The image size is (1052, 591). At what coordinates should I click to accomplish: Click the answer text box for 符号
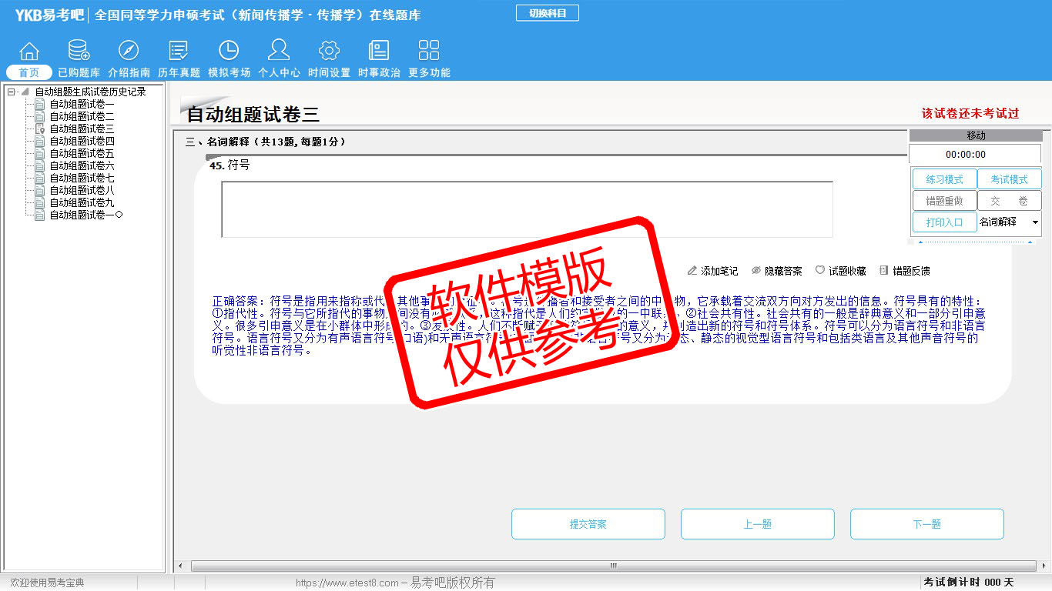527,209
